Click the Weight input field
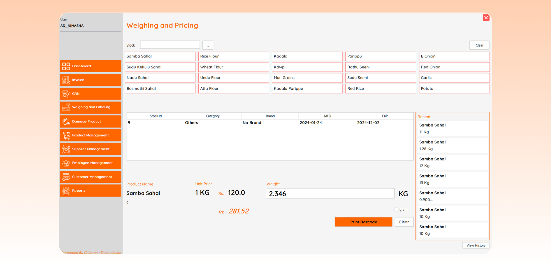The height and width of the screenshot is (267, 551). tap(330, 194)
